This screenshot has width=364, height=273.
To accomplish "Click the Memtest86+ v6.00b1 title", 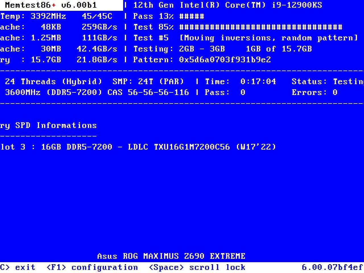I will coord(51,5).
